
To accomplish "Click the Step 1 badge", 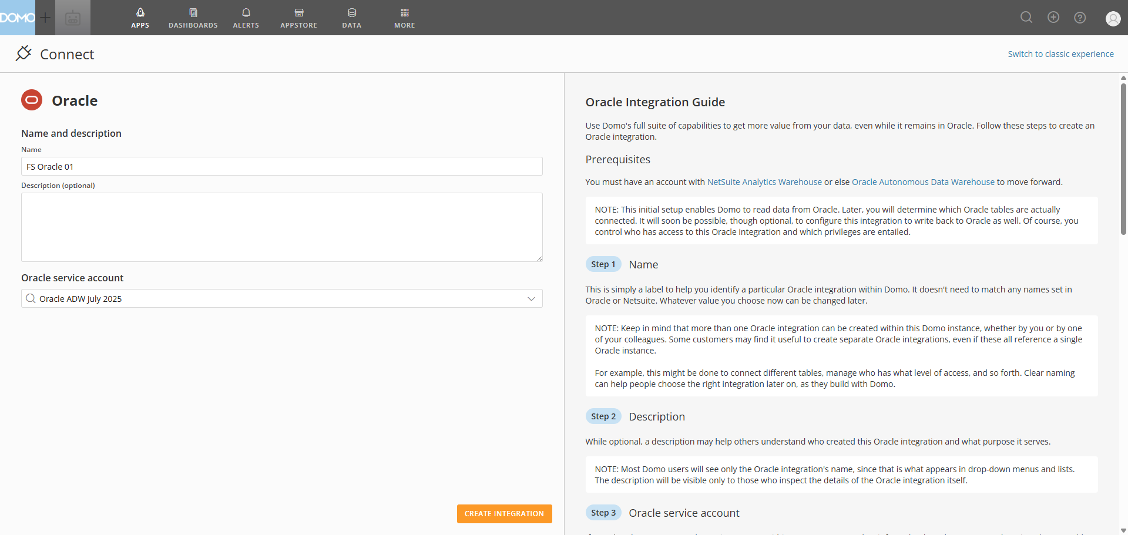I will (x=603, y=264).
